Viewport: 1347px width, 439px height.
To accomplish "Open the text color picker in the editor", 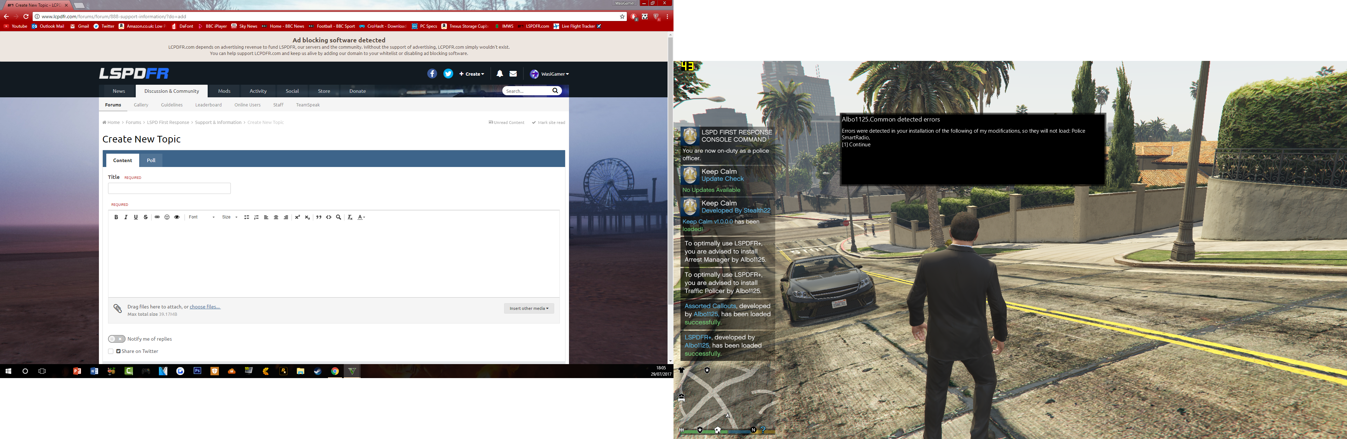I will coord(361,217).
